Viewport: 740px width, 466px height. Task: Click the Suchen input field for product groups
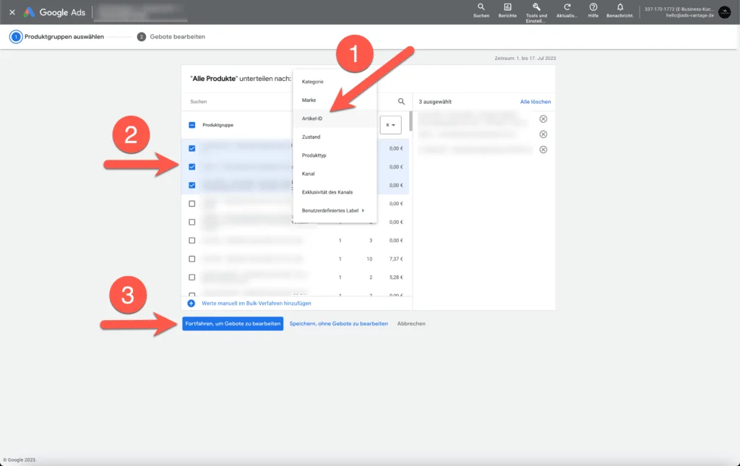(241, 101)
